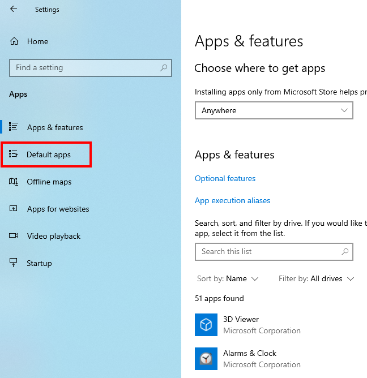The width and height of the screenshot is (367, 378).
Task: Click the magnifier in Find a setting
Action: click(x=164, y=68)
